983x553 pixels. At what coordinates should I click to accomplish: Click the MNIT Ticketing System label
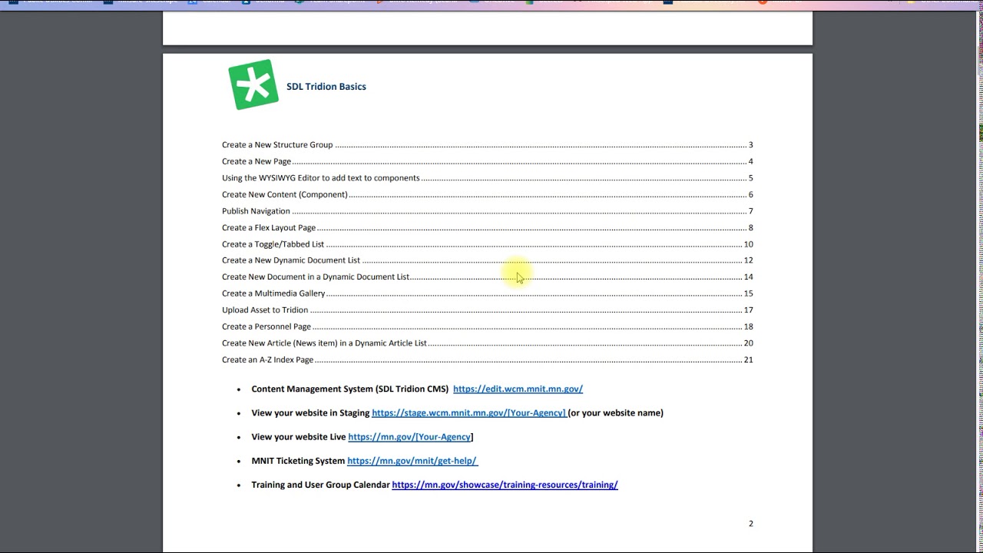pyautogui.click(x=298, y=461)
